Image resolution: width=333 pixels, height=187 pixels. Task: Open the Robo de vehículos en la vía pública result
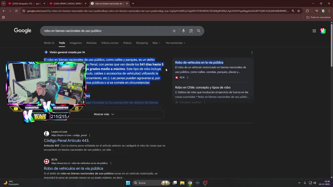tap(73, 168)
